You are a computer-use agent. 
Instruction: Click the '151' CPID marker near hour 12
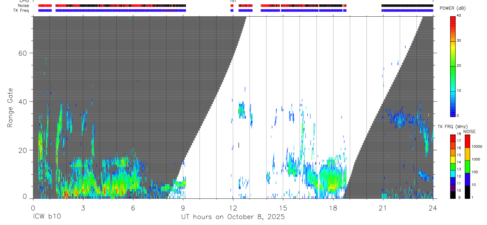233,1
